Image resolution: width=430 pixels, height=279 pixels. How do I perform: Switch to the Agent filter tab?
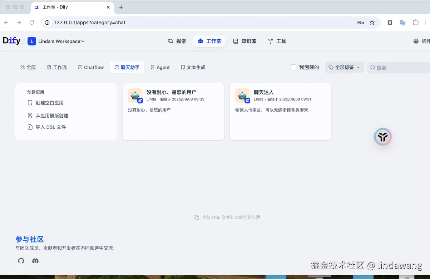pyautogui.click(x=160, y=67)
